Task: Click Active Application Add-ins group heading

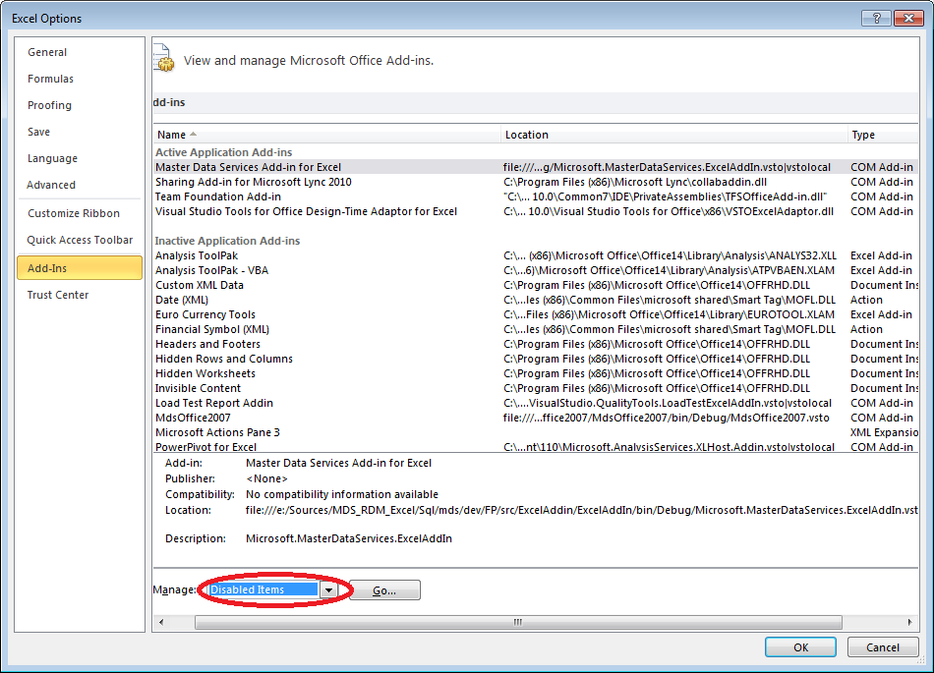Action: click(x=223, y=152)
